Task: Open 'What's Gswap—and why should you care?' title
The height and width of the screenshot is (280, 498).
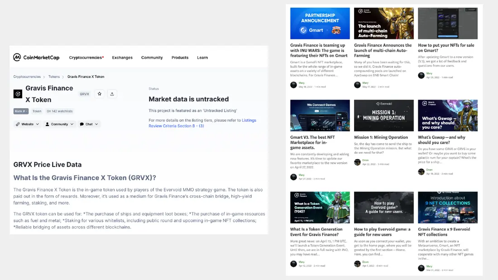Action: (441, 140)
